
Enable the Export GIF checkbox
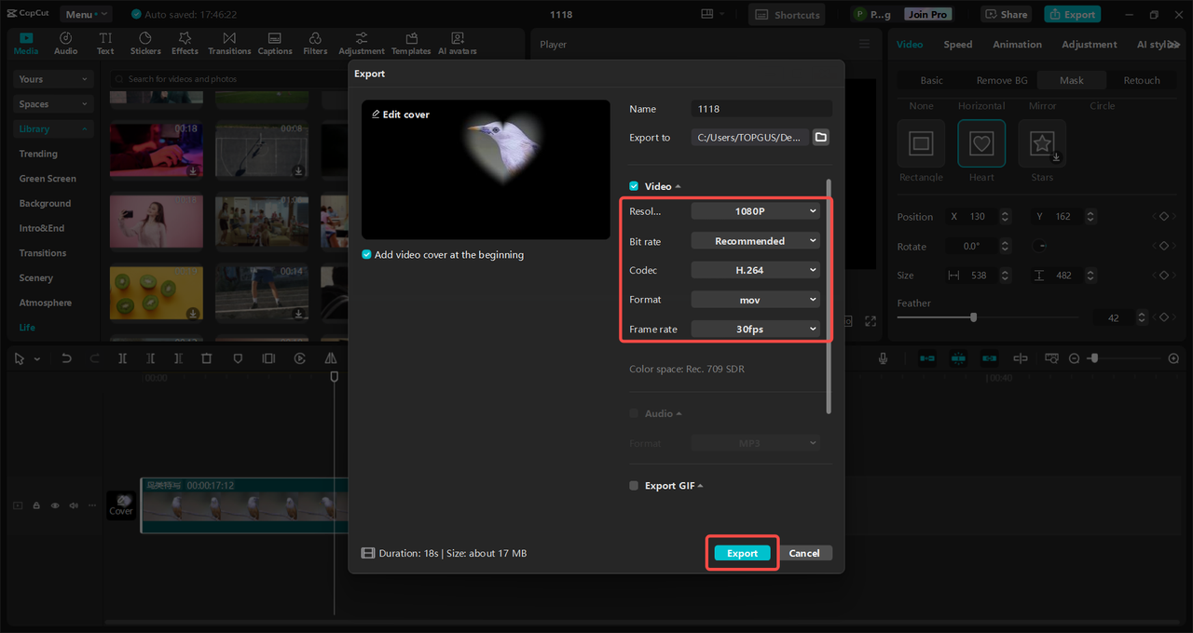(634, 486)
